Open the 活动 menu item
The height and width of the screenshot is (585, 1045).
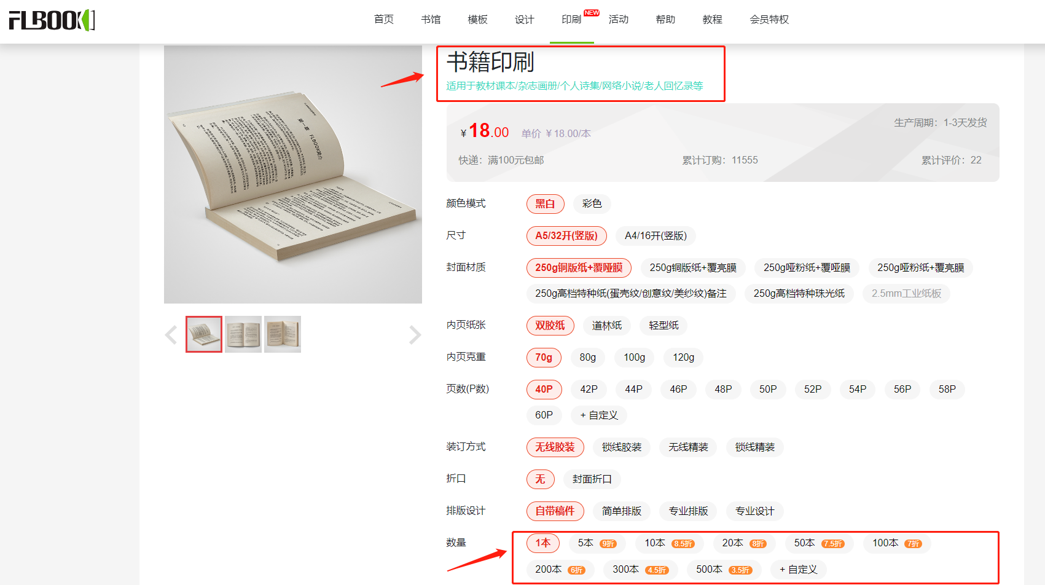click(x=619, y=20)
